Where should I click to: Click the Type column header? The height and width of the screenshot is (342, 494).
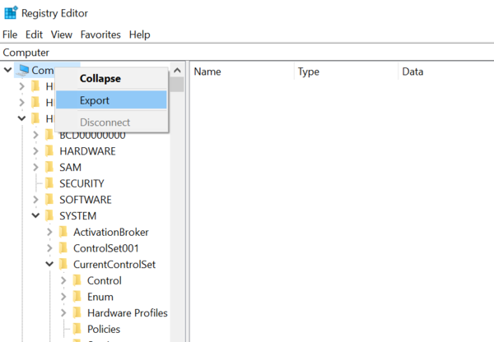pyautogui.click(x=347, y=72)
